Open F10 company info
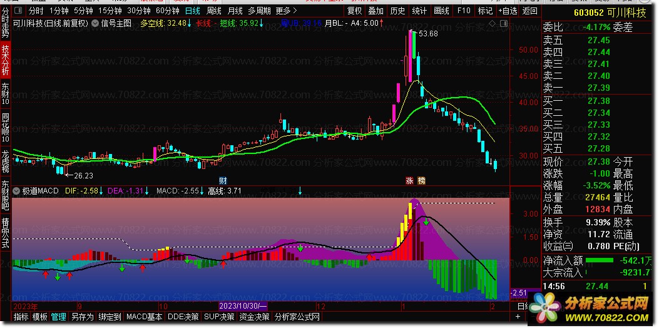The height and width of the screenshot is (328, 659). pyautogui.click(x=464, y=11)
